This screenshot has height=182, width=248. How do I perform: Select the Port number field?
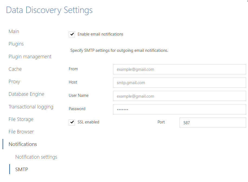[213, 123]
